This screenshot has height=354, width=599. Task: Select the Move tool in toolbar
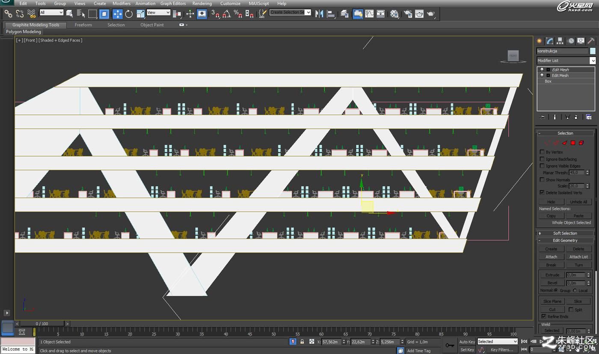coord(117,14)
